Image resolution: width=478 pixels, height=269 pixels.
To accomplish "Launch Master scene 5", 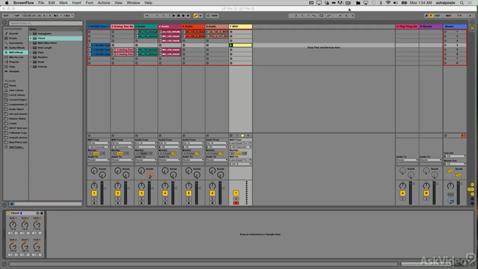I will click(445, 50).
